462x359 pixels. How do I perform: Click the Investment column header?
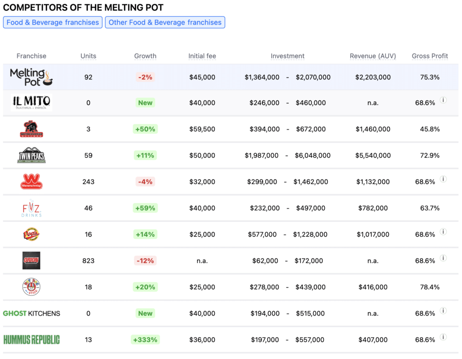[x=287, y=56]
